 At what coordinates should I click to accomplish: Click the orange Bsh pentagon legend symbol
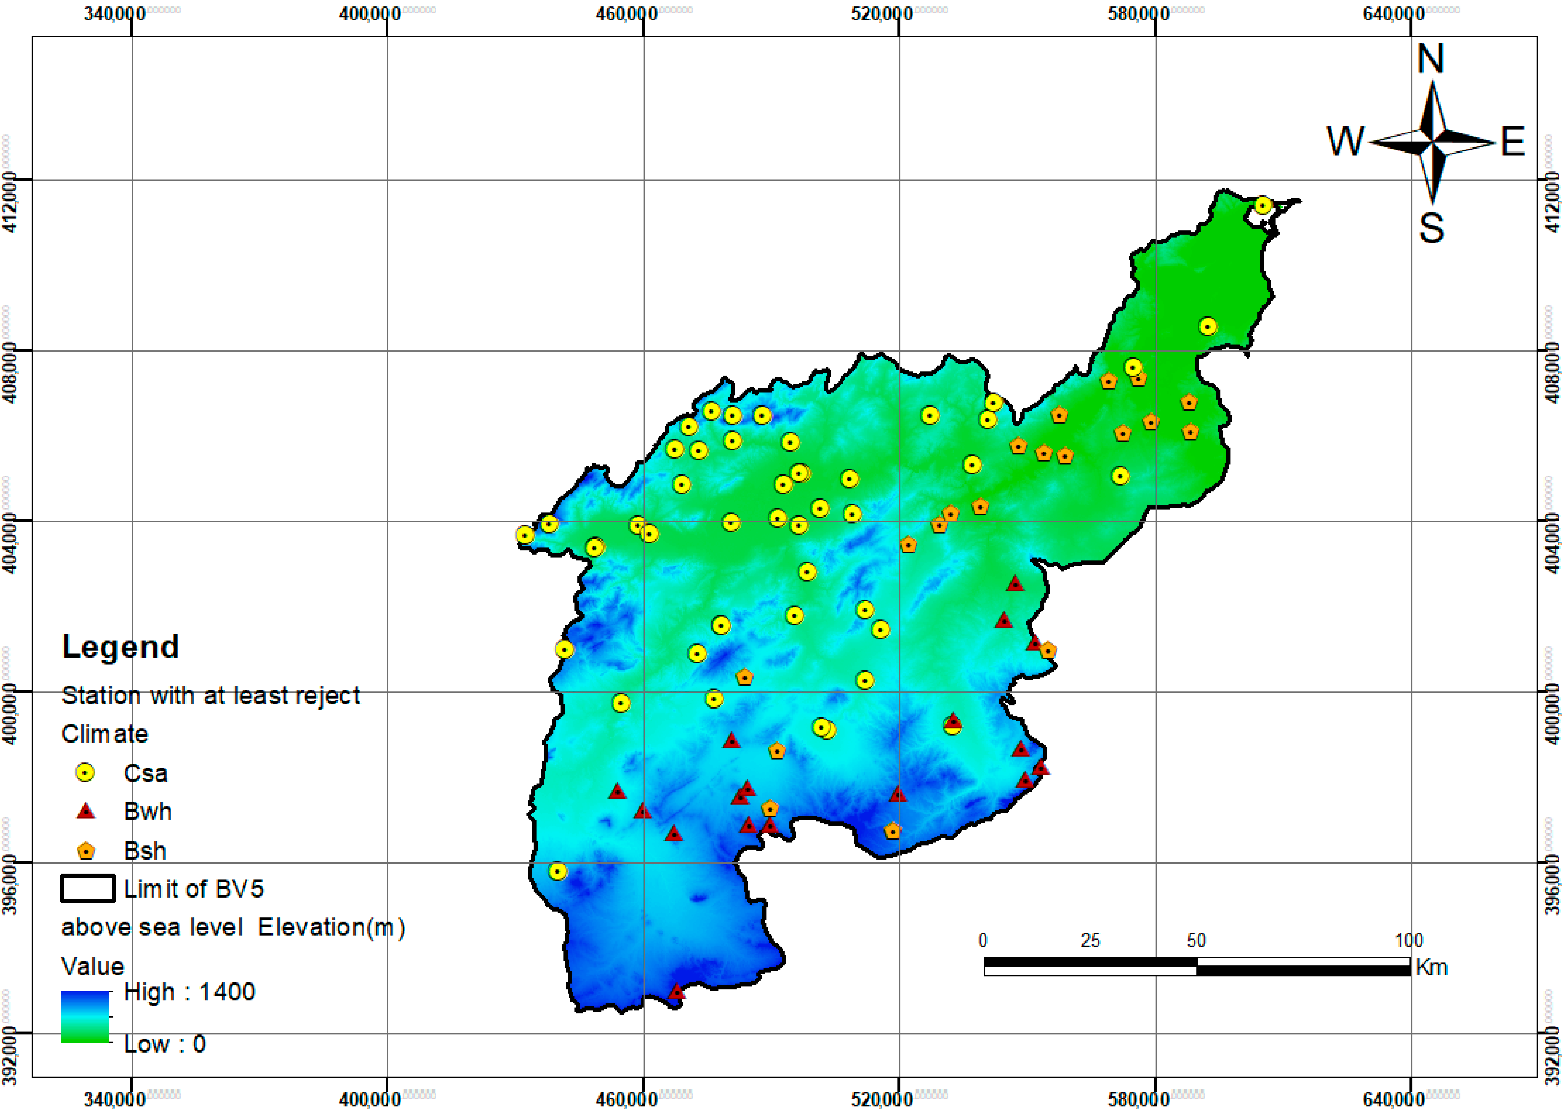pos(86,851)
